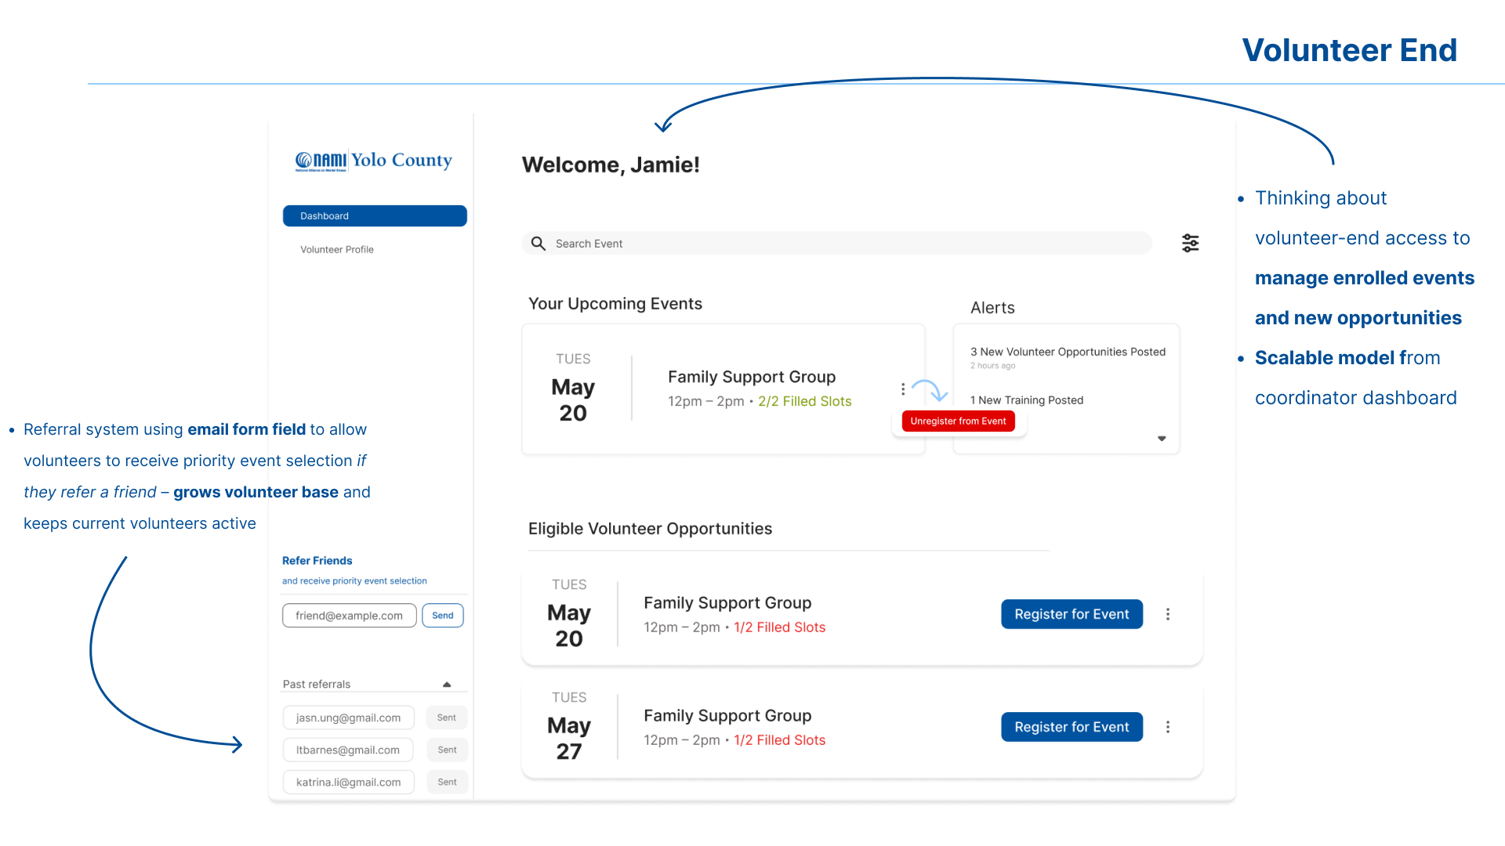Image resolution: width=1505 pixels, height=846 pixels.
Task: Click the friend@example.com email field
Action: click(349, 616)
